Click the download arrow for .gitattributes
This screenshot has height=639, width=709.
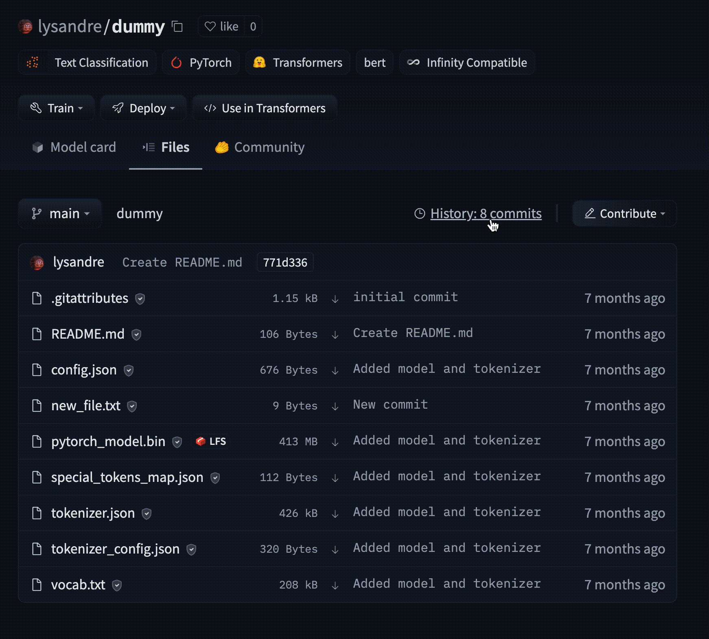(335, 299)
